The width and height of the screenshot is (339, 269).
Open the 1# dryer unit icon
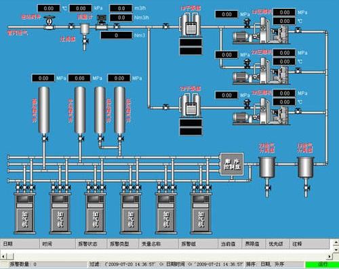[x=191, y=24]
